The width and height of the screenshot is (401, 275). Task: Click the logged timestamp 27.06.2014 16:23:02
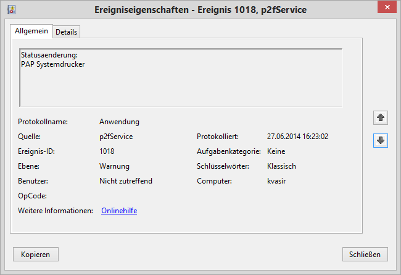pos(297,137)
